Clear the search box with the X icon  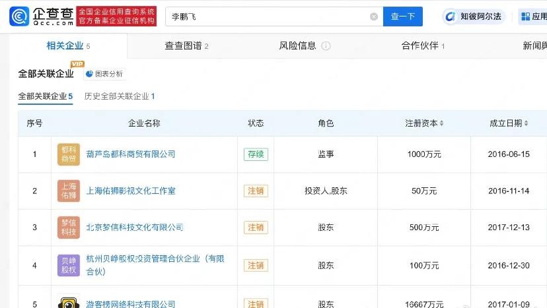(x=374, y=16)
